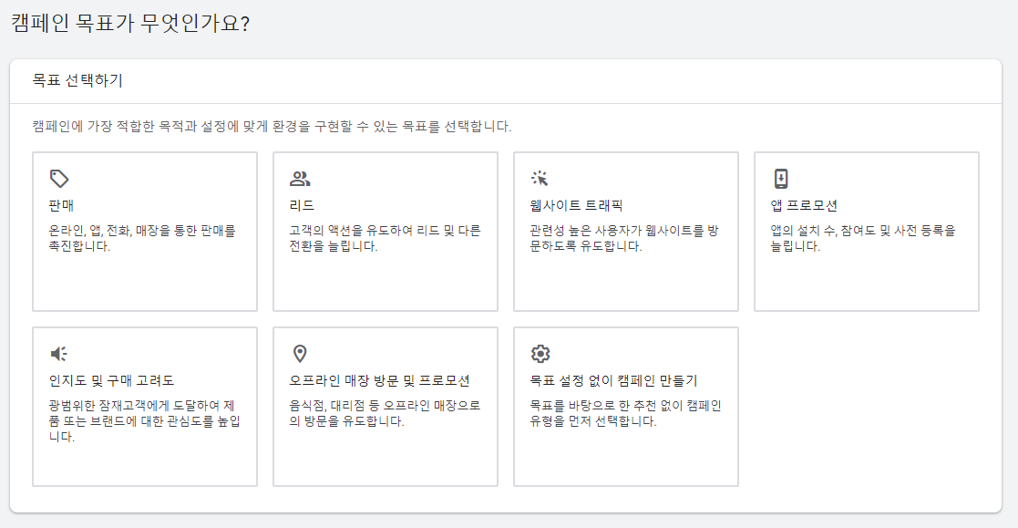Select the 리드 goal title

(302, 205)
